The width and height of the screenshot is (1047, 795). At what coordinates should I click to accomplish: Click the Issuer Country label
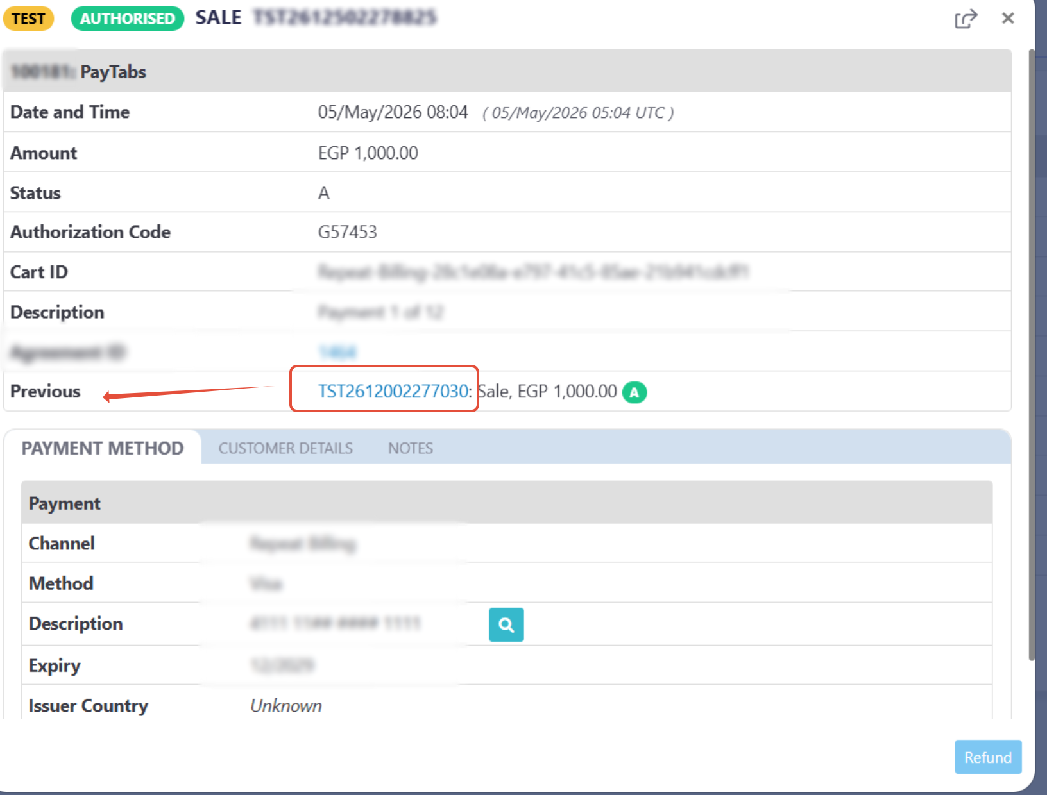[89, 705]
